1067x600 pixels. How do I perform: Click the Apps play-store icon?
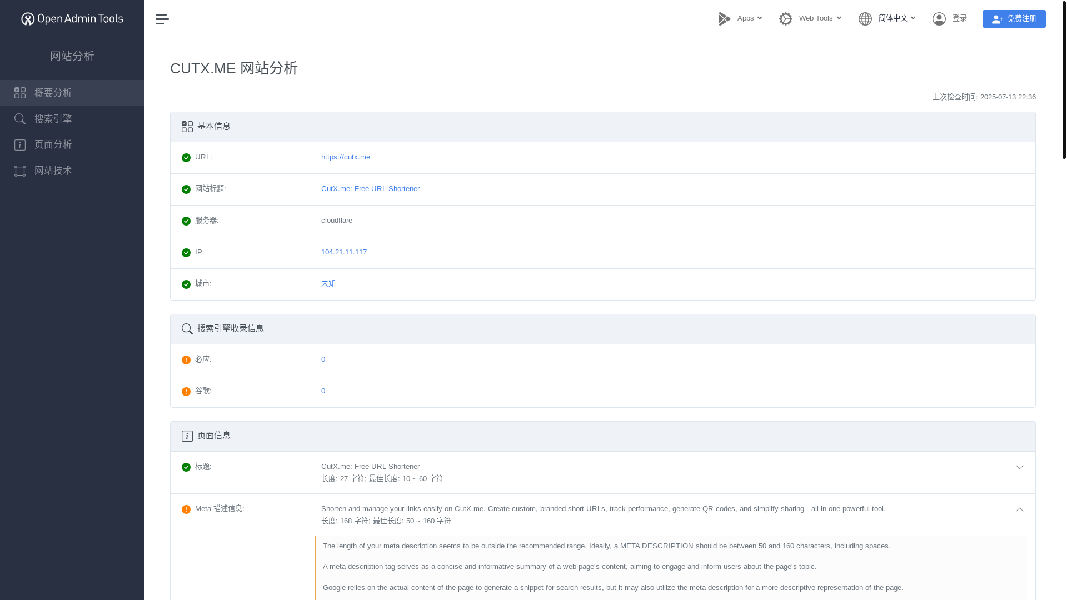724,19
